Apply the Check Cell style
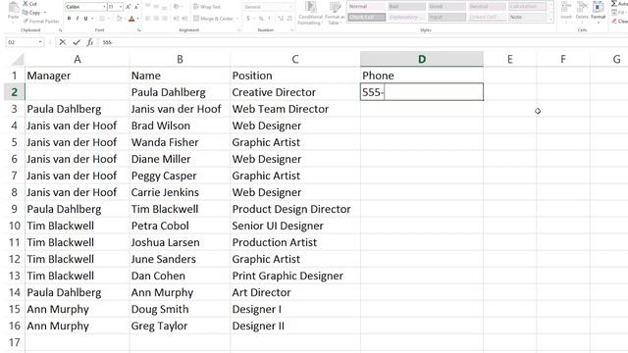628x353 pixels. pyautogui.click(x=366, y=18)
